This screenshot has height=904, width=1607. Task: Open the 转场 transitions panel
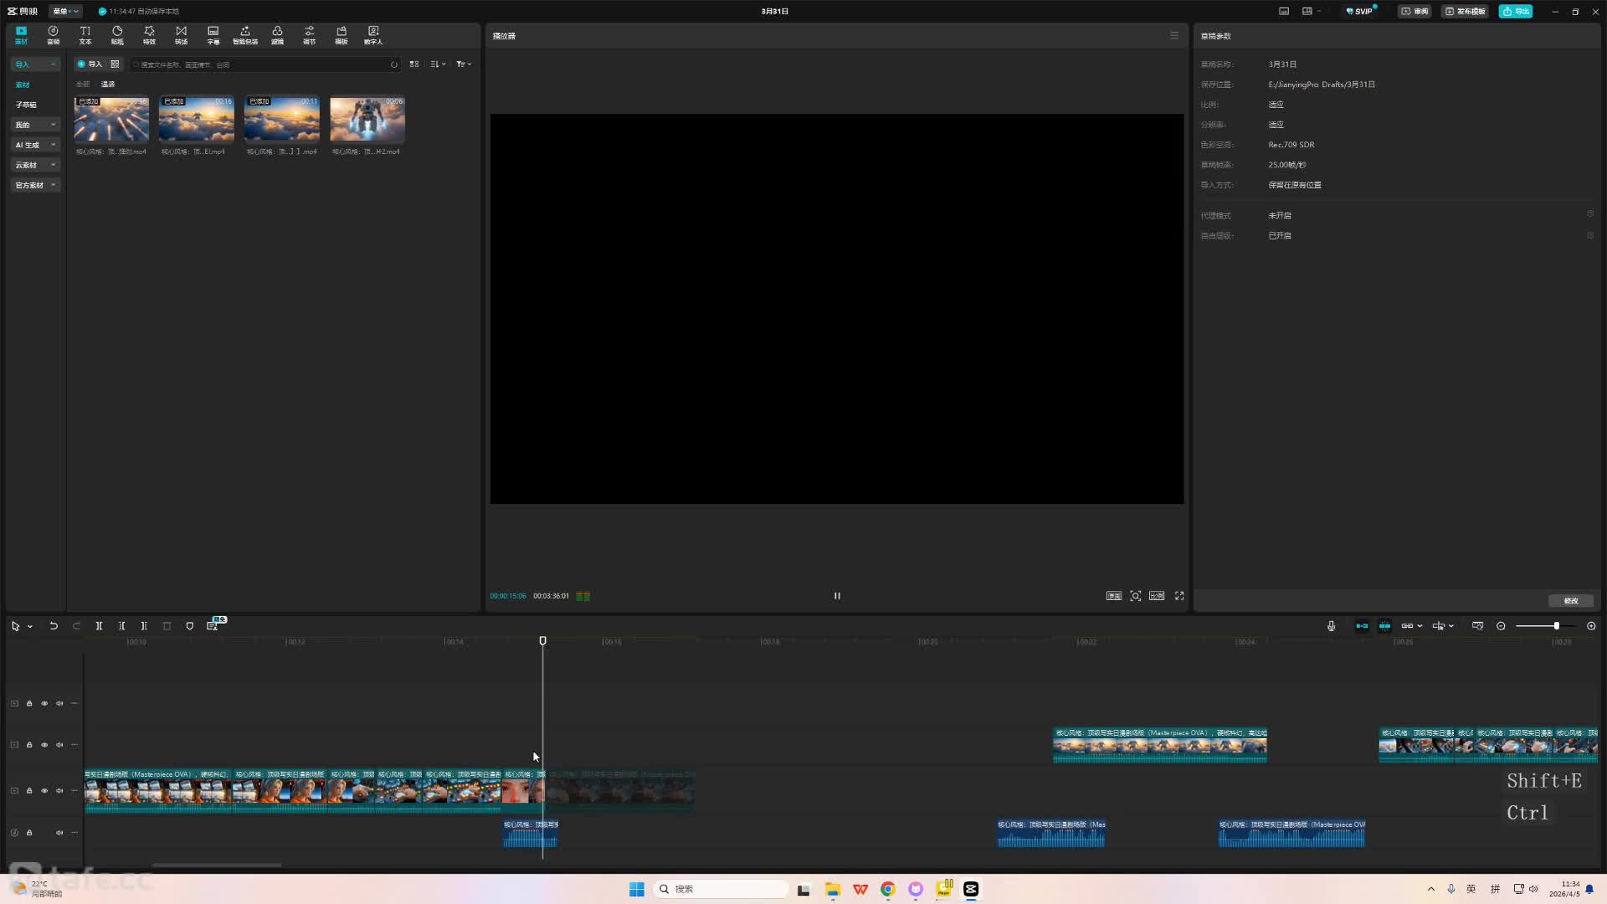point(181,34)
